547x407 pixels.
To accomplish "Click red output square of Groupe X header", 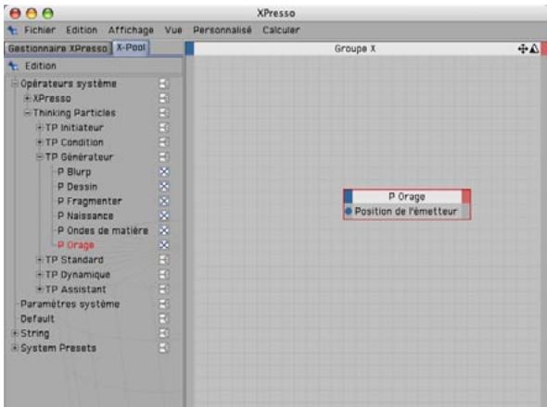I will coord(544,49).
